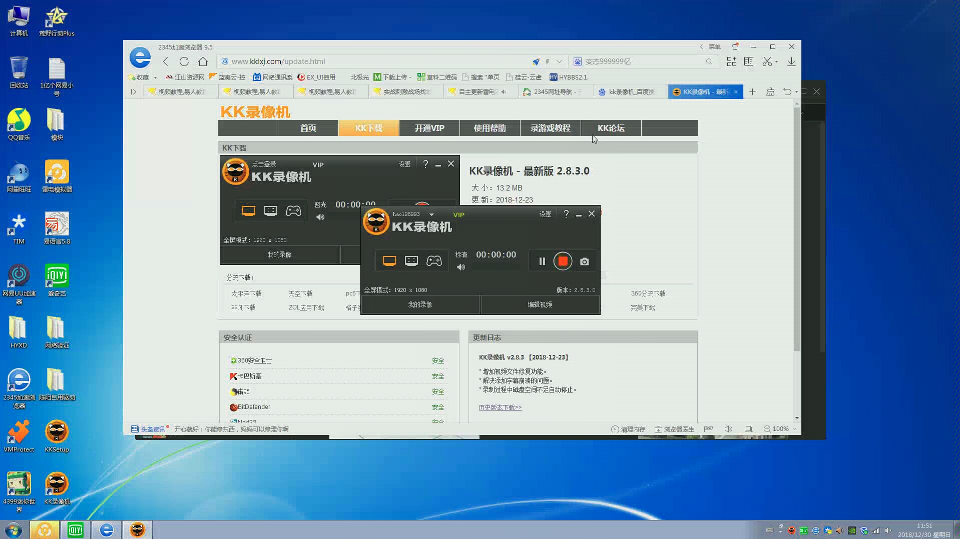Open the 录游戏教程 navigation tab
Screen dimensions: 960x539
point(551,128)
